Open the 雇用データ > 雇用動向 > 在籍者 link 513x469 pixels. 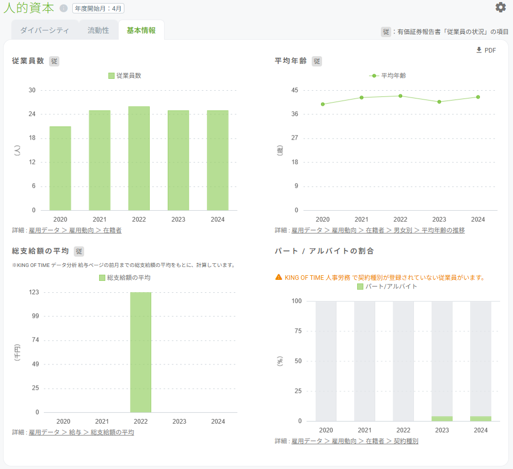[x=75, y=230]
